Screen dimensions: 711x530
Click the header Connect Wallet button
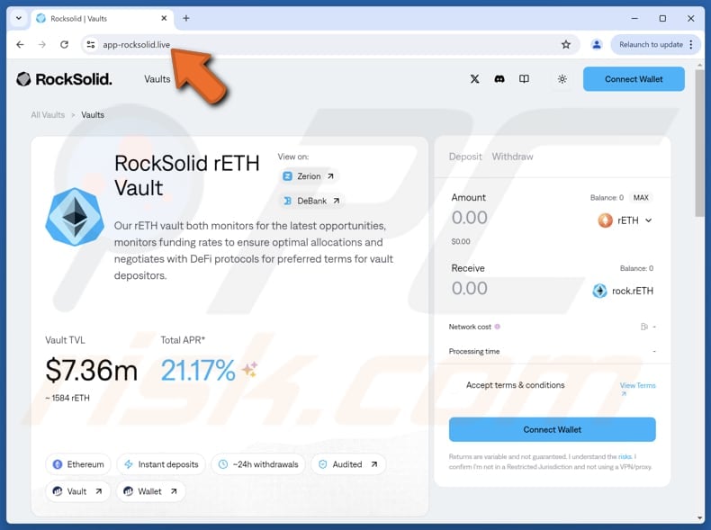pos(634,79)
